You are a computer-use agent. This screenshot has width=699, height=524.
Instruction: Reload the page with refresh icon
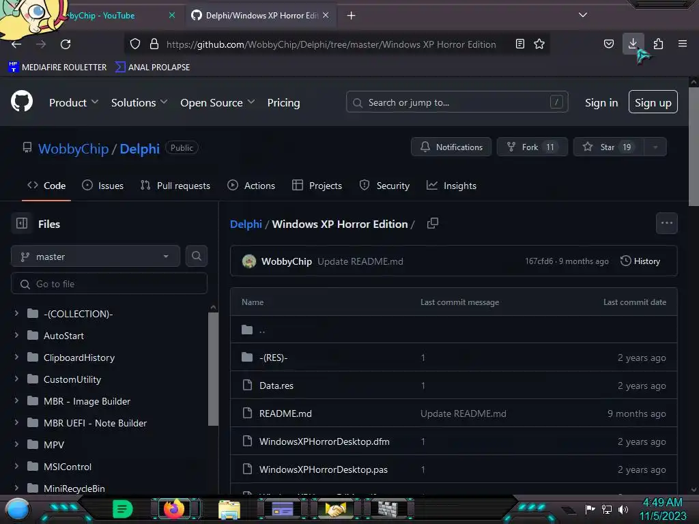[66, 44]
